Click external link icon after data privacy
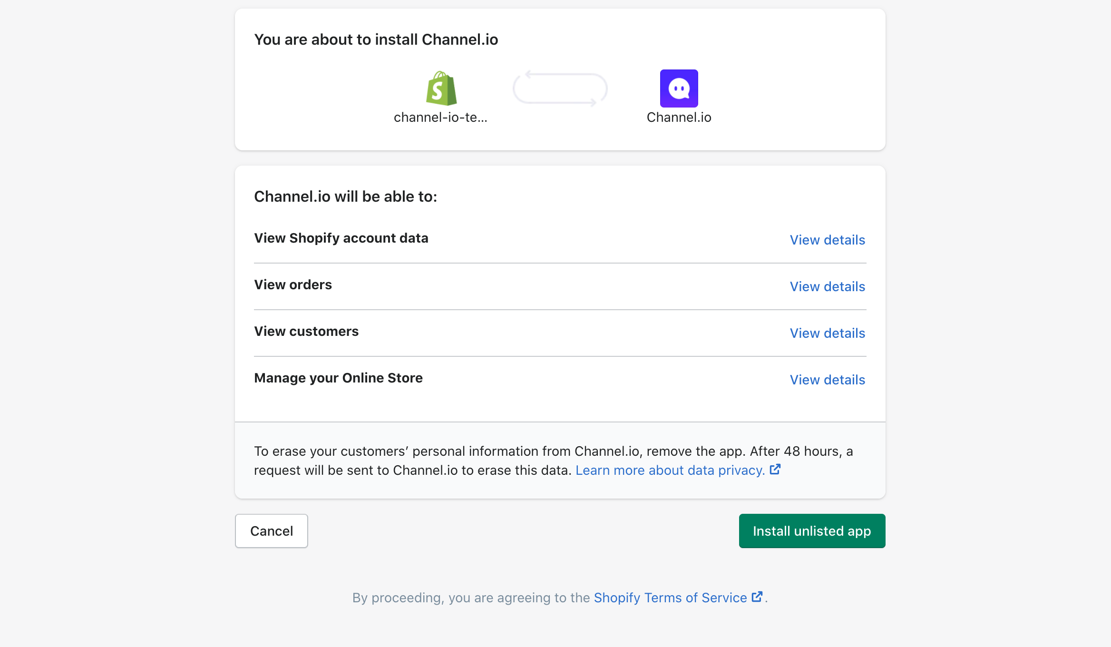The image size is (1111, 647). [x=775, y=470]
